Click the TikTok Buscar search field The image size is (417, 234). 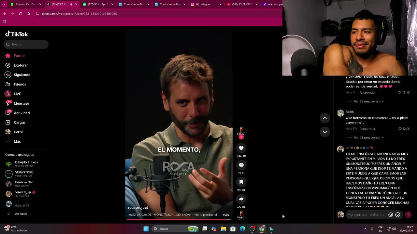coord(26,45)
